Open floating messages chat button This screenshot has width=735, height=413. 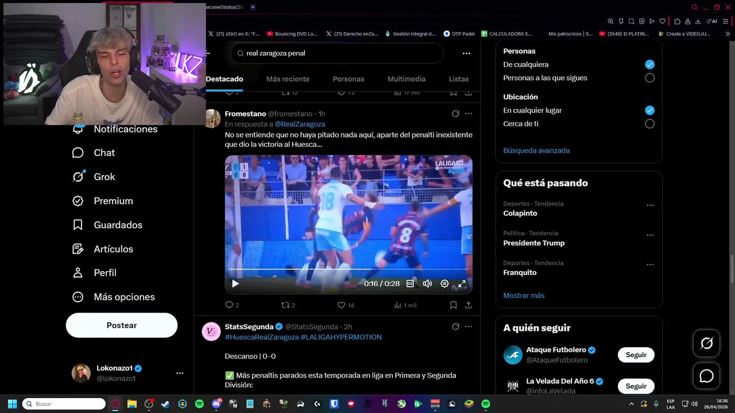tap(706, 376)
